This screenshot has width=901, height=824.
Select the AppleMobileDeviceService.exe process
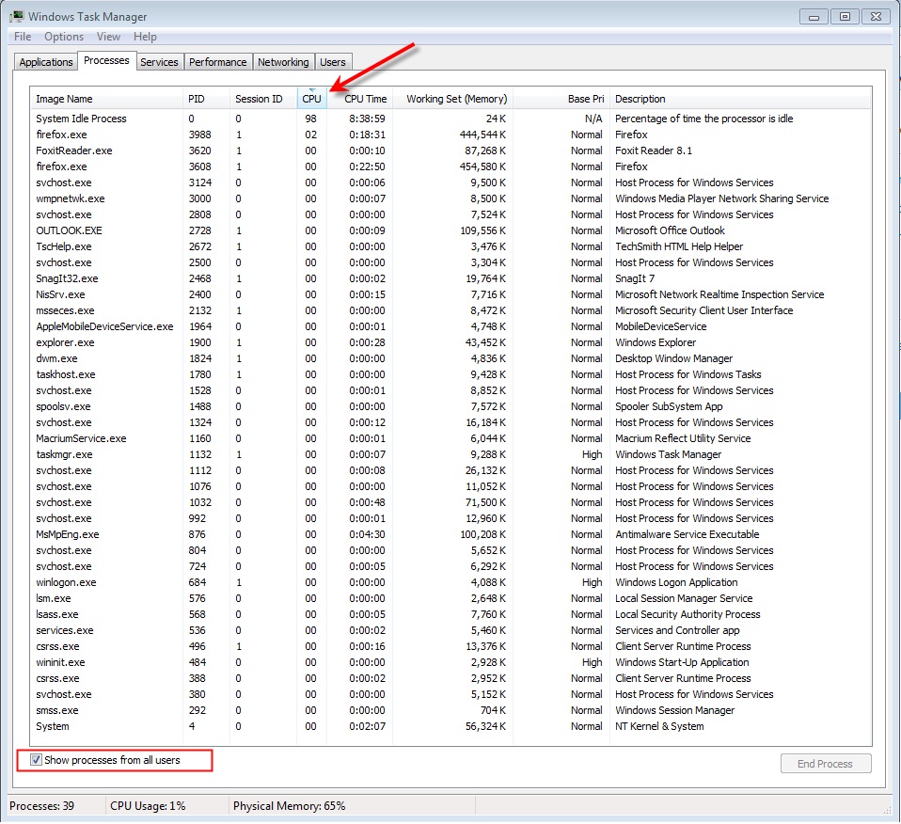[x=451, y=326]
